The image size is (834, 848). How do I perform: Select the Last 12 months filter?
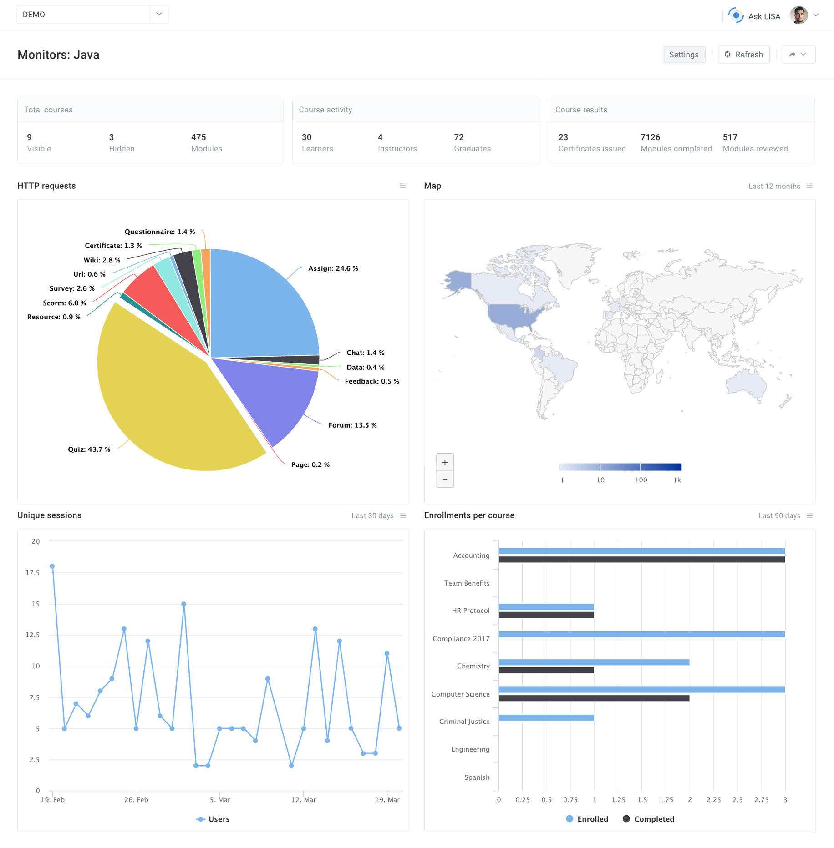[x=774, y=186]
